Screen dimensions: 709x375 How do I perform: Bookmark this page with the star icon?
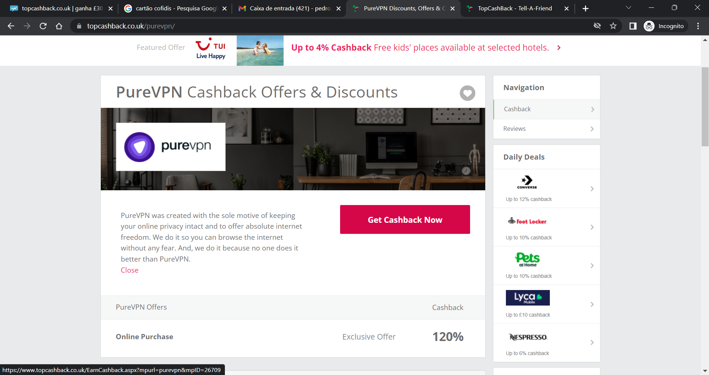point(613,26)
